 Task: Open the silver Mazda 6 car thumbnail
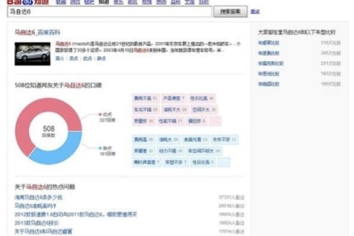click(x=32, y=54)
